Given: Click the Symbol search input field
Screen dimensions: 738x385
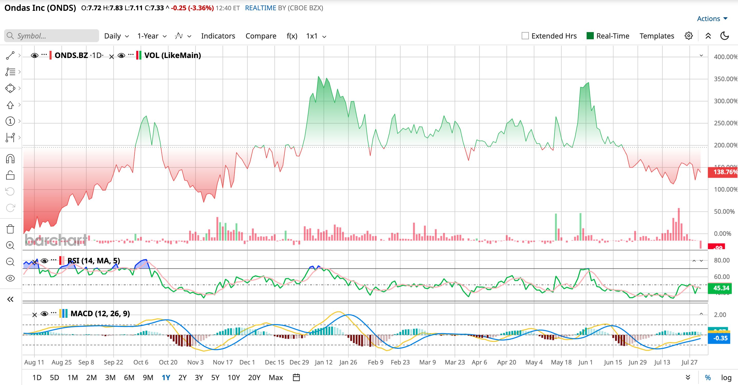Looking at the screenshot, I should (x=52, y=36).
